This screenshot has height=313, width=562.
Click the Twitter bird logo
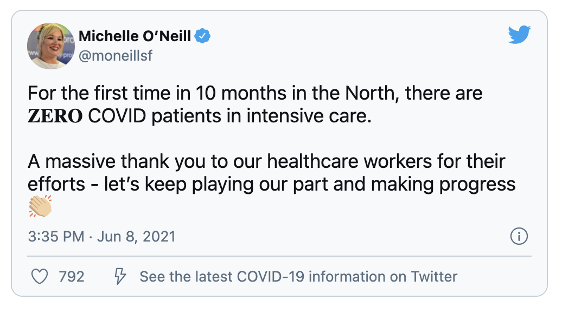click(519, 35)
